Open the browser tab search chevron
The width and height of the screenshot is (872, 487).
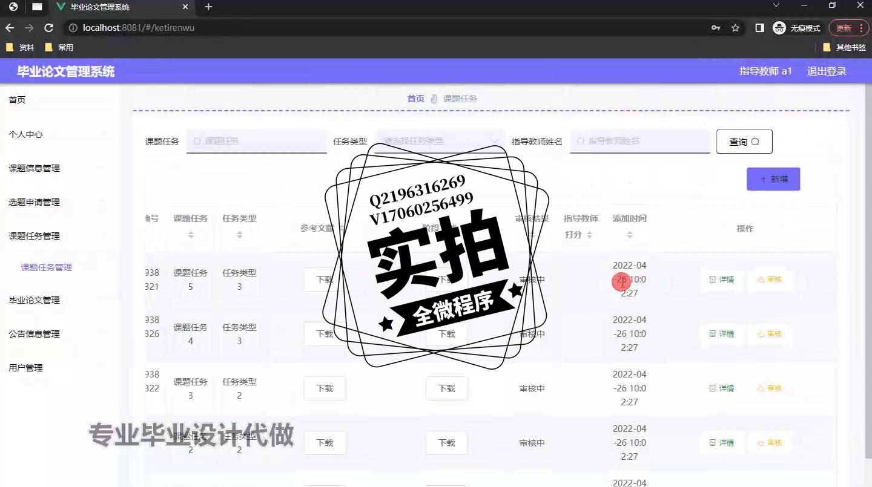776,5
